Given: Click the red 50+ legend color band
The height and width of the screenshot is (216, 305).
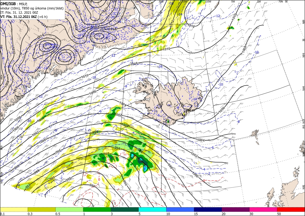Looking at the screenshot, I should [x=291, y=209].
